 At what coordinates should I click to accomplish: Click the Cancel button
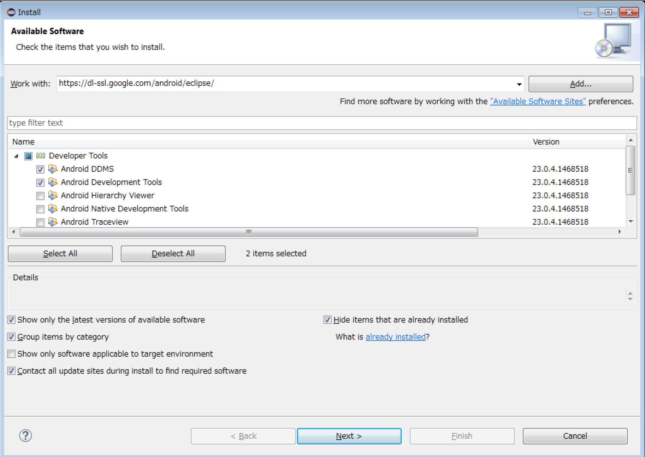click(575, 436)
